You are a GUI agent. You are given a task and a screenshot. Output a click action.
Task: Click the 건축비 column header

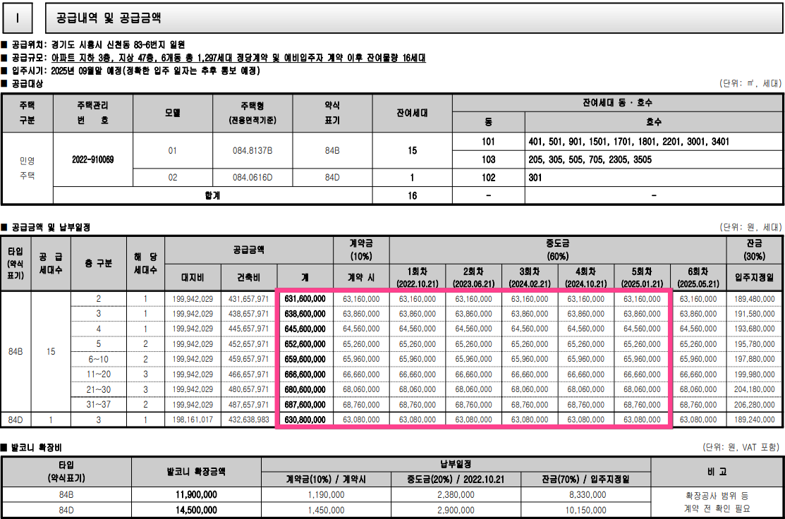coord(249,277)
